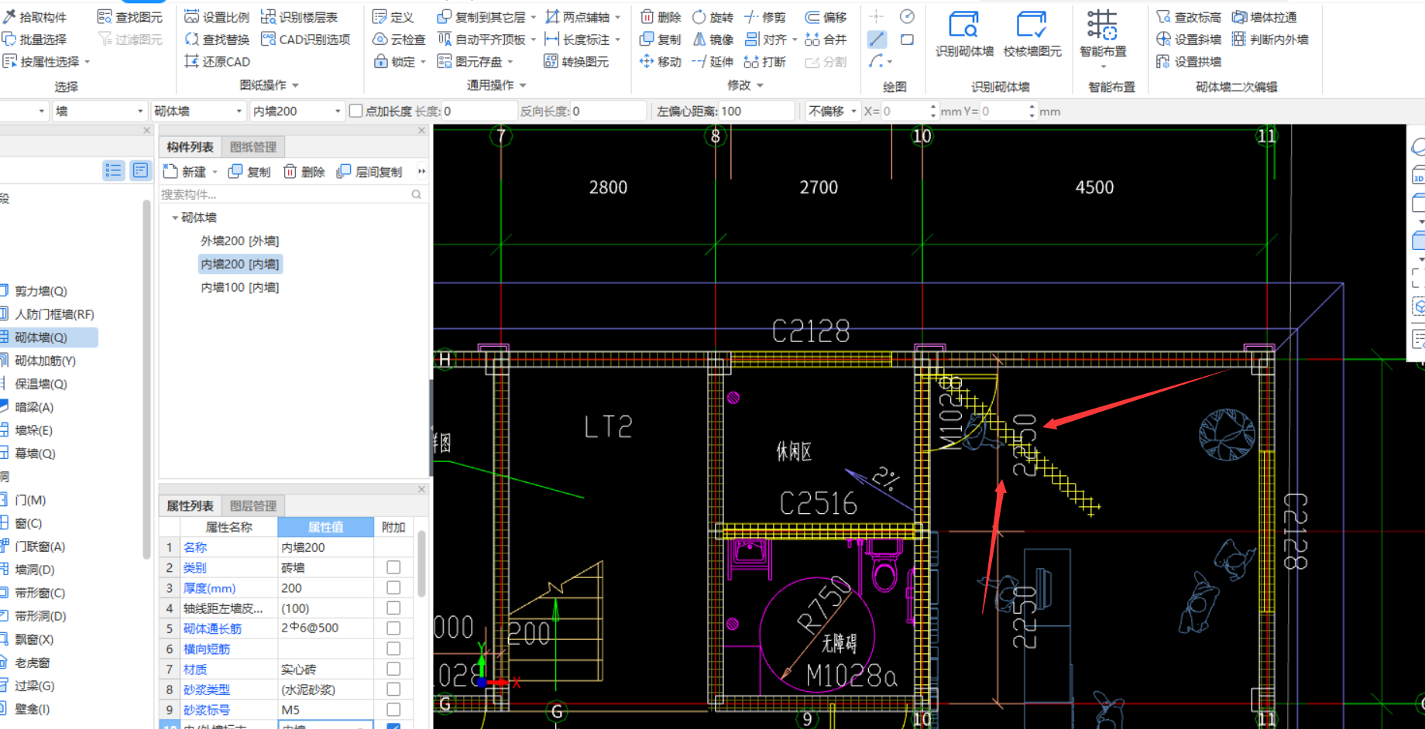The image size is (1425, 729).
Task: Switch to the 图纸管理 tab
Action: 253,147
